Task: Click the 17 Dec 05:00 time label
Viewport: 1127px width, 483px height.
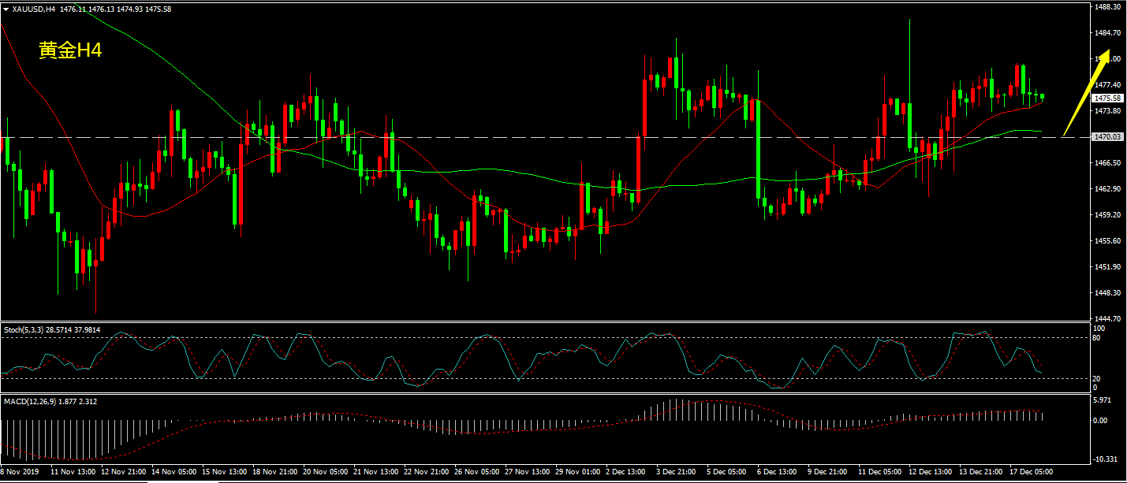Action: pos(1031,472)
